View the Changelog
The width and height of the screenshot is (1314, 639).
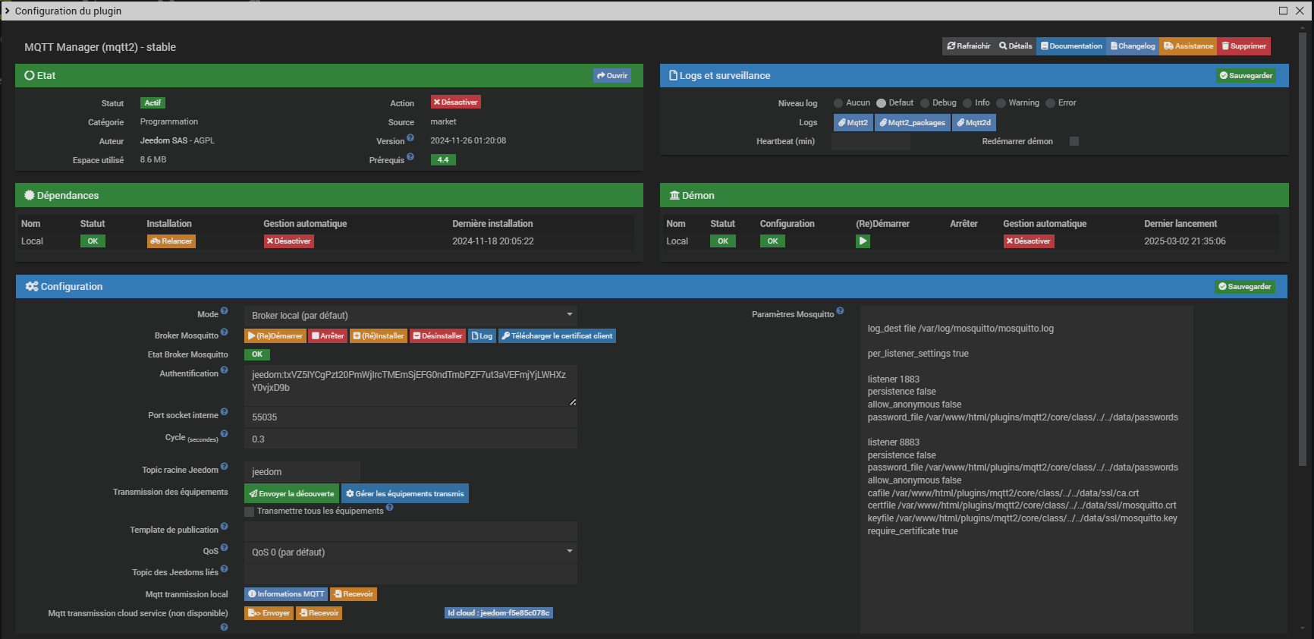pos(1133,46)
